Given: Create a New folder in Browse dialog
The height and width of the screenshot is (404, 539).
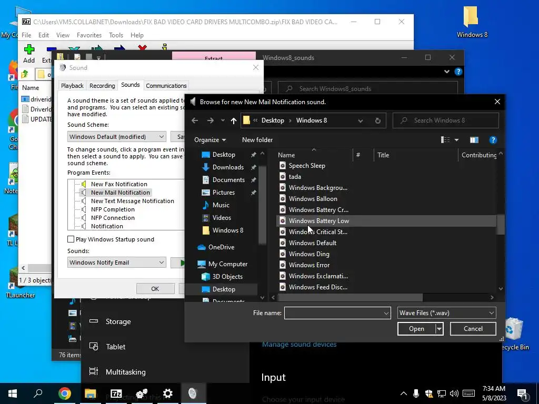Looking at the screenshot, I should [x=257, y=140].
